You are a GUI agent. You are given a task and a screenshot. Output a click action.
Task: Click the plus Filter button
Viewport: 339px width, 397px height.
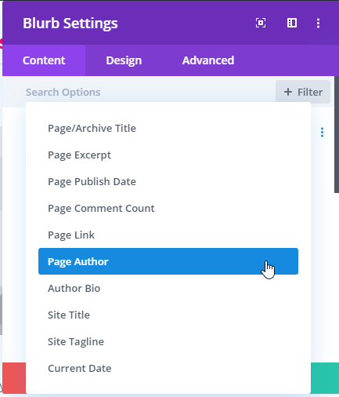click(303, 92)
